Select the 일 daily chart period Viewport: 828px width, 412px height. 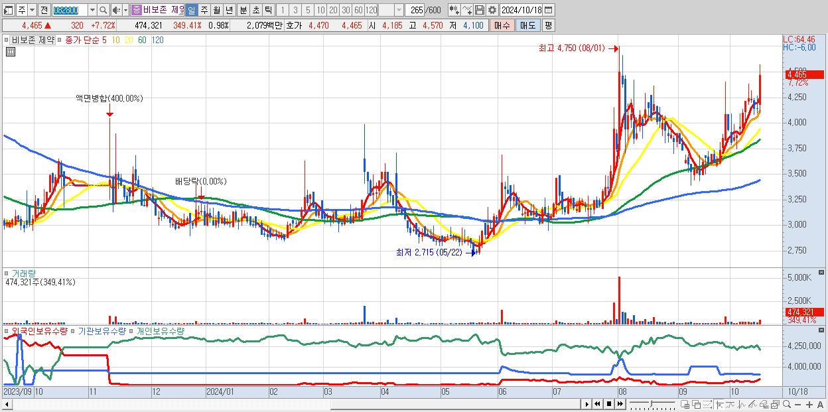click(x=190, y=10)
